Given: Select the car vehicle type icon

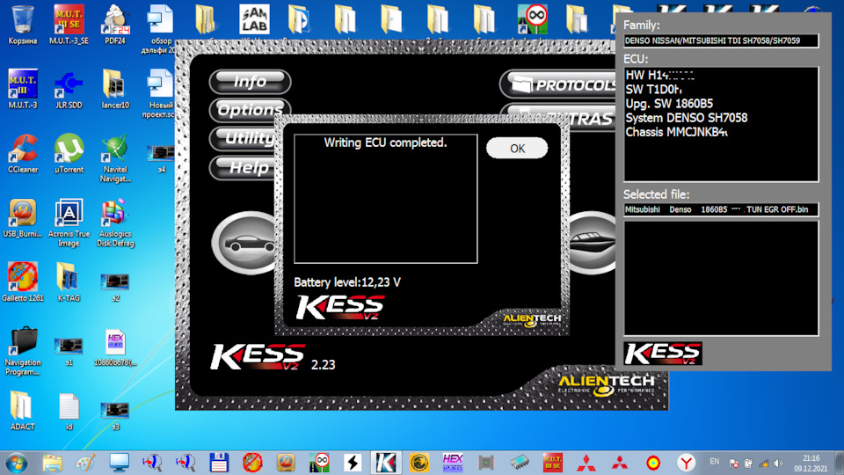Looking at the screenshot, I should click(244, 244).
